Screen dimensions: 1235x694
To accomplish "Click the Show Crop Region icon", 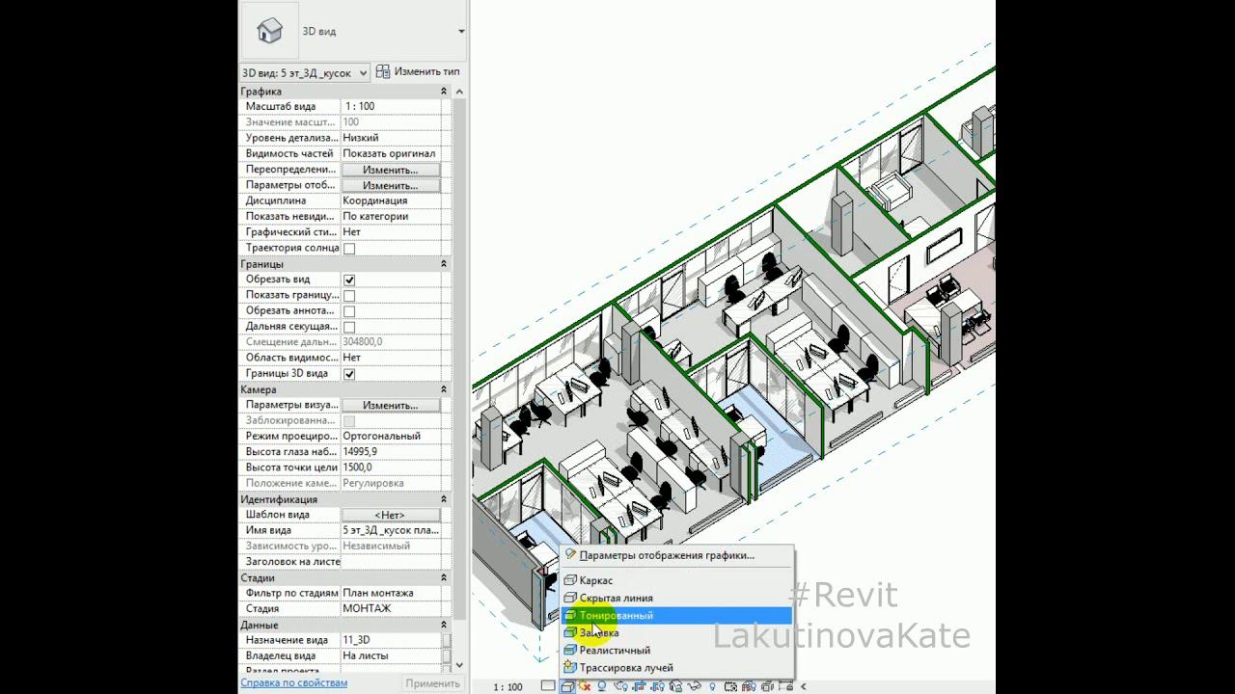I will pyautogui.click(x=657, y=686).
